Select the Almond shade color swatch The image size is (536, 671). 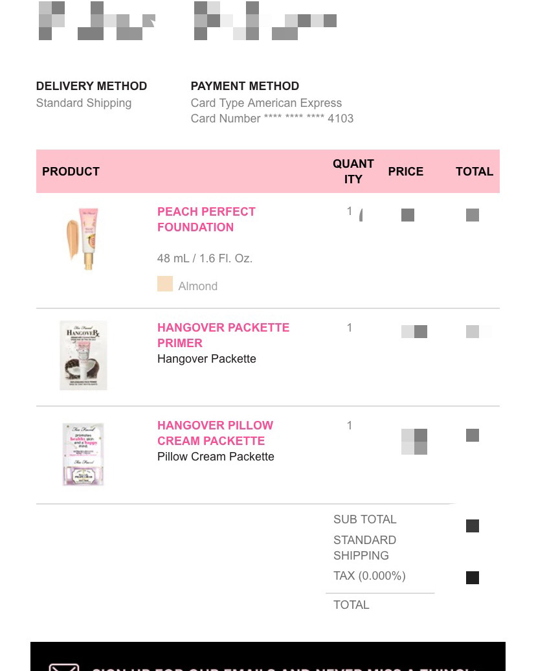click(164, 284)
